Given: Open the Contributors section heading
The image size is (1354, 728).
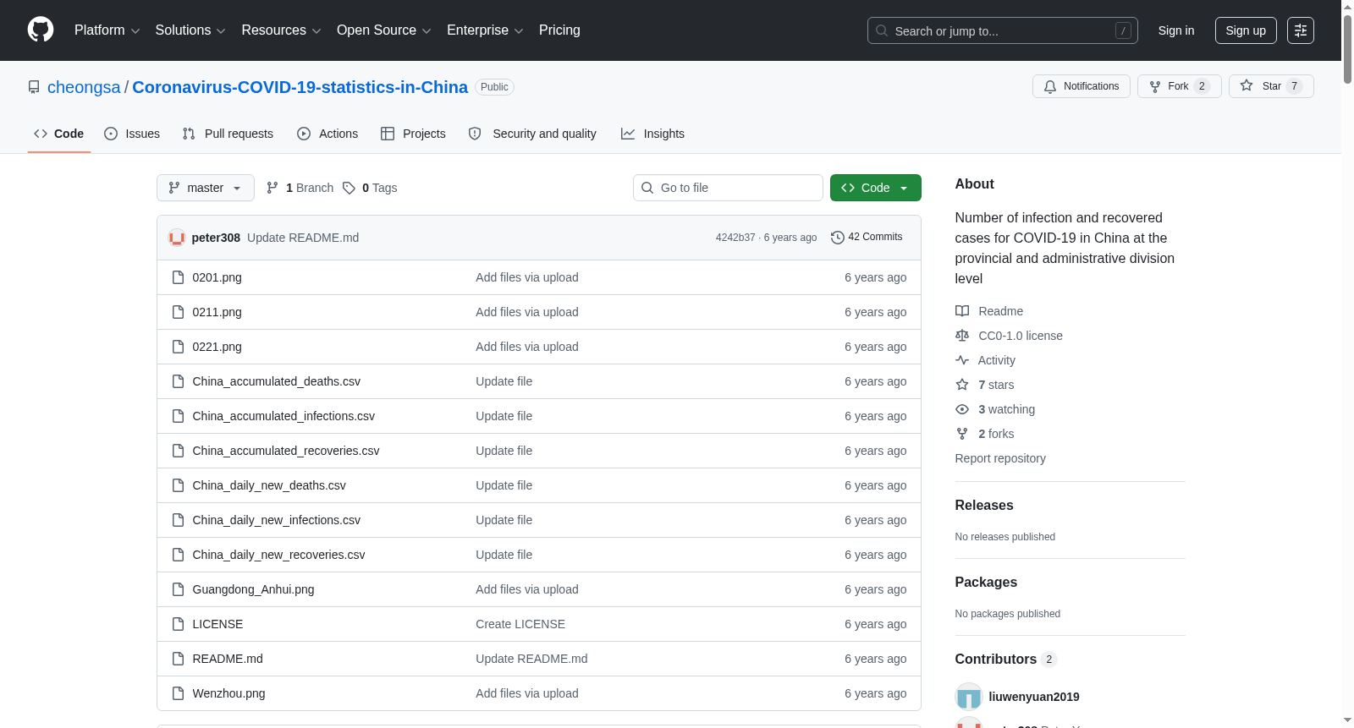Looking at the screenshot, I should pyautogui.click(x=996, y=659).
